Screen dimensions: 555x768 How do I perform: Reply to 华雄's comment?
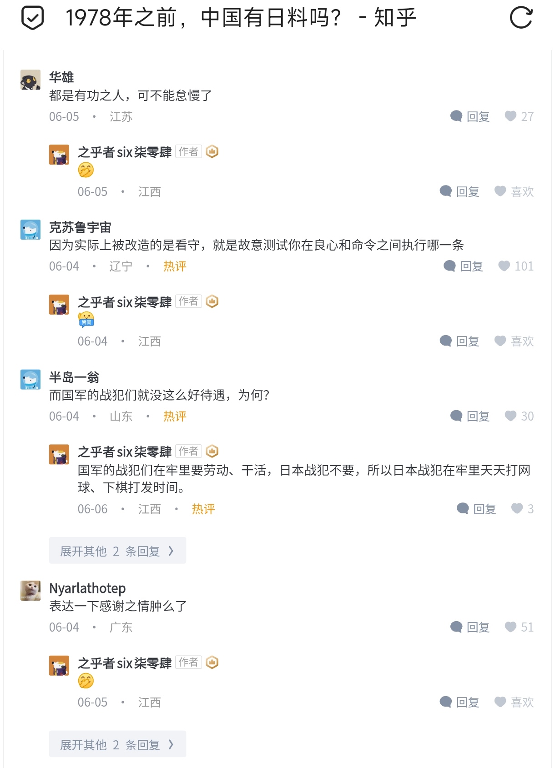[x=470, y=116]
